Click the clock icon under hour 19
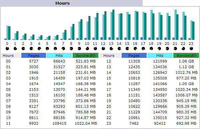This screenshot has width=200, height=129. (x=159, y=49)
